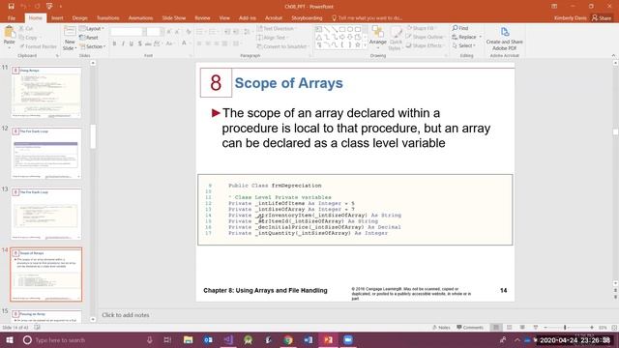Switch to the Acrobat tab
619x348 pixels.
tap(274, 18)
